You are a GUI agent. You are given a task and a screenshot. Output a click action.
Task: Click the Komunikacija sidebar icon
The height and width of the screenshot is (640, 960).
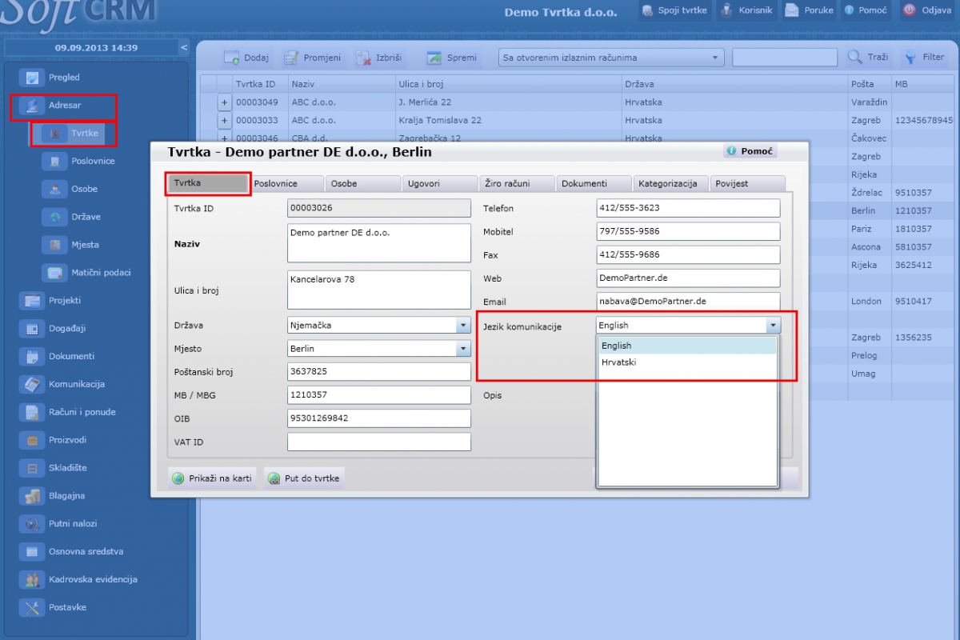(x=33, y=385)
